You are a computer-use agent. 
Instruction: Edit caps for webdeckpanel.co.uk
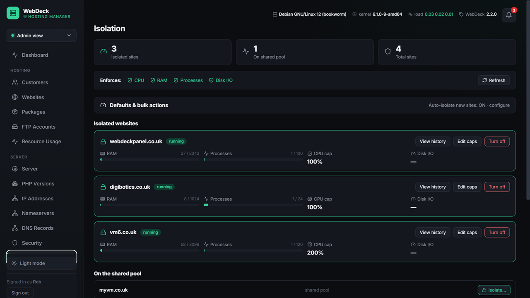pos(467,141)
